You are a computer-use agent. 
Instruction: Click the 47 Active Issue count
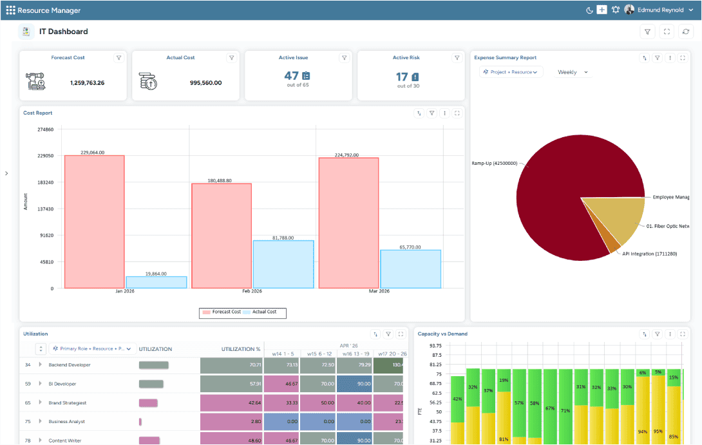click(x=292, y=75)
